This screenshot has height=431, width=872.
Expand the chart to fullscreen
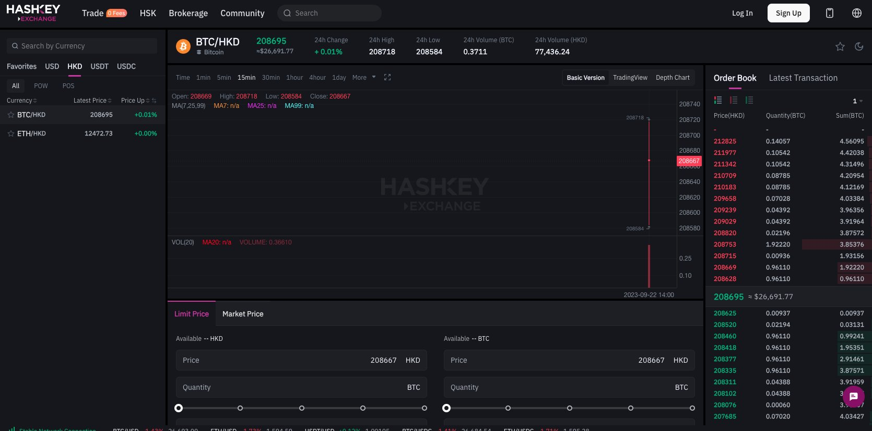[387, 77]
